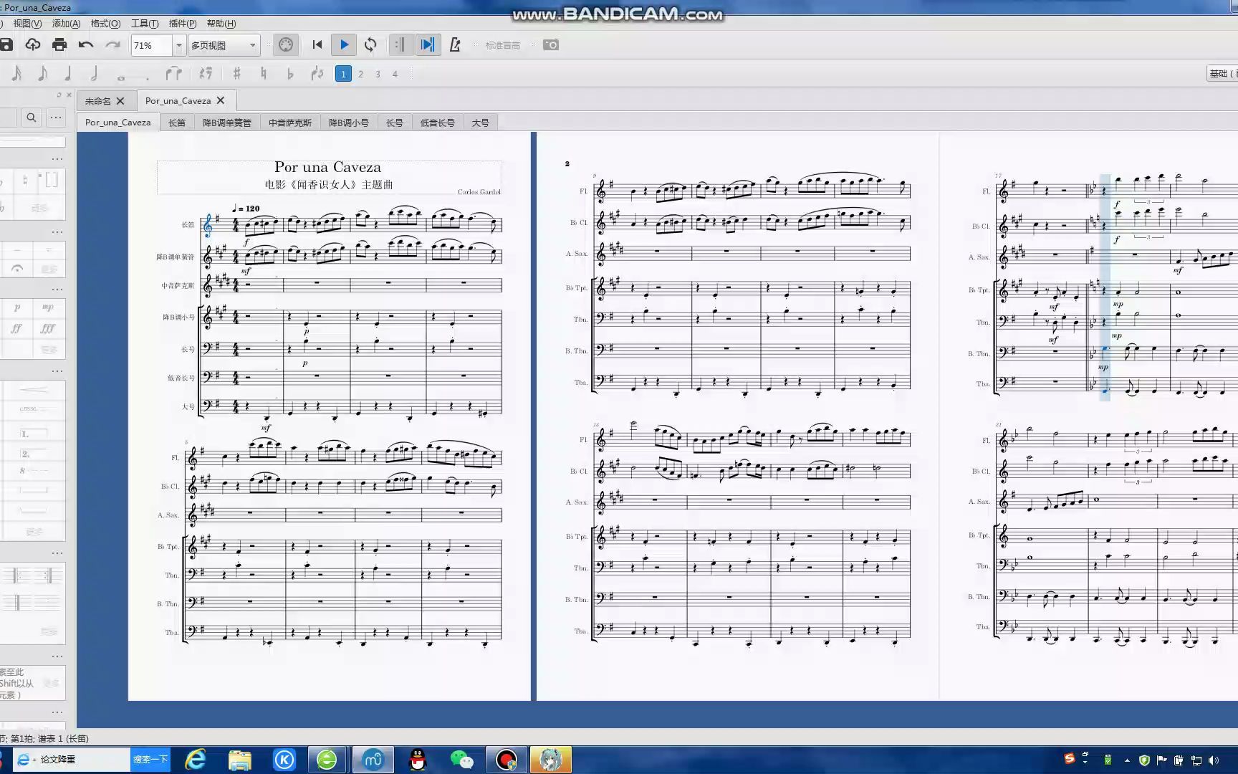Open the 格式(O) menu
Screen dimensions: 1238x774
(105, 24)
